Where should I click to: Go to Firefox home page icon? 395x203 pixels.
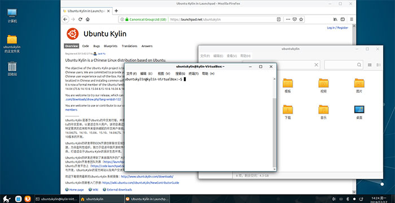click(87, 19)
